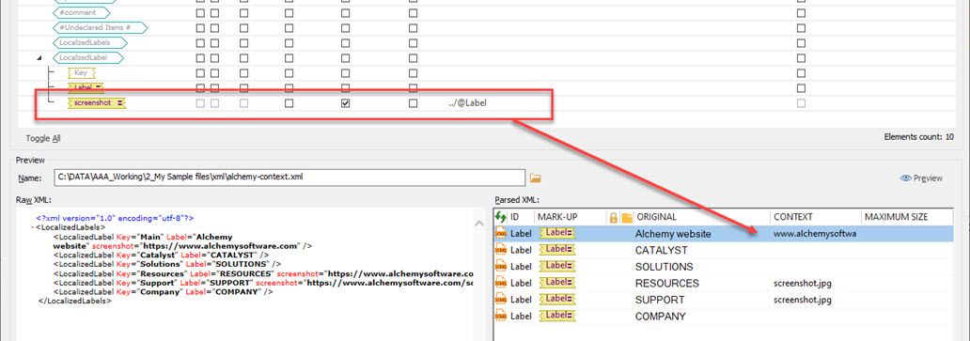Collapse the LocalizedLabels node in Raw XML

[32, 227]
